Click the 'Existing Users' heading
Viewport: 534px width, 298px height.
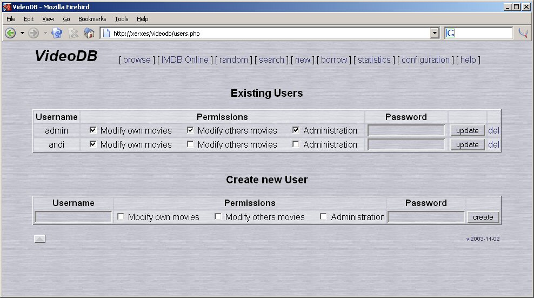coord(266,93)
